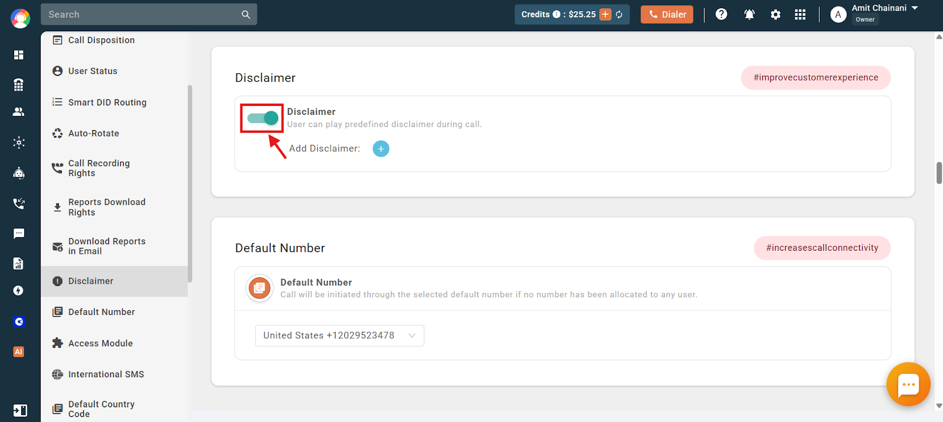The height and width of the screenshot is (422, 943).
Task: Toggle the Disclaimer switch off
Action: click(x=262, y=118)
